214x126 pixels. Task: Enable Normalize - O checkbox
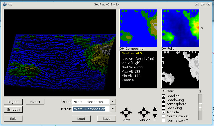point(163,116)
